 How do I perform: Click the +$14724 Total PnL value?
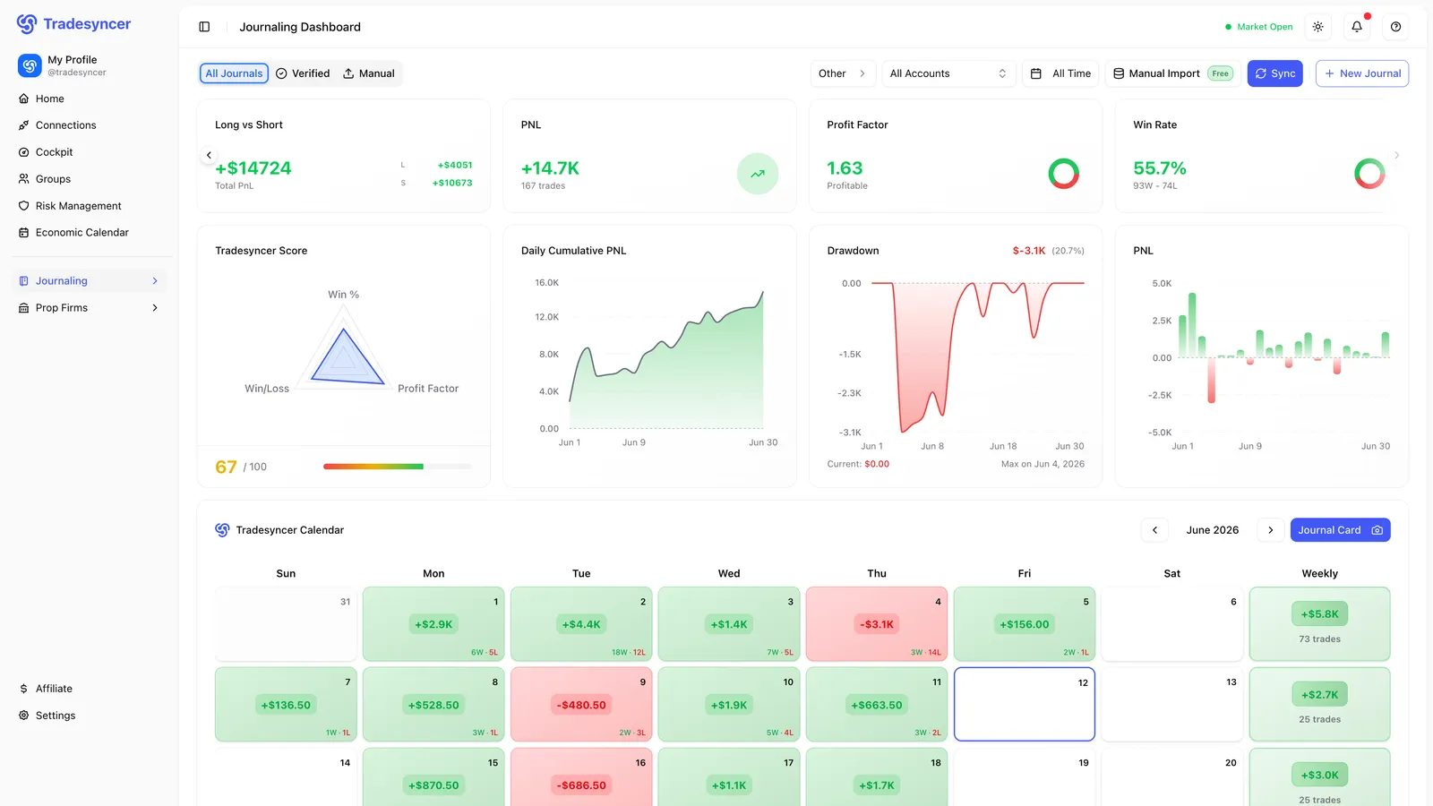tap(253, 168)
